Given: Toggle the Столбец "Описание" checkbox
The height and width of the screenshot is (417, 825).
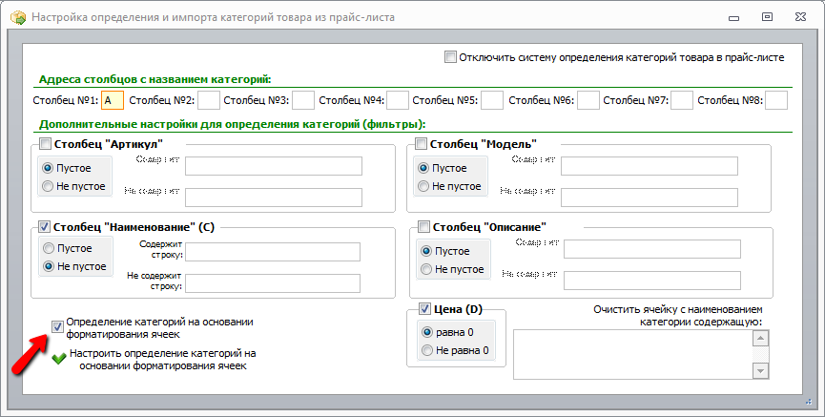Looking at the screenshot, I should [424, 227].
